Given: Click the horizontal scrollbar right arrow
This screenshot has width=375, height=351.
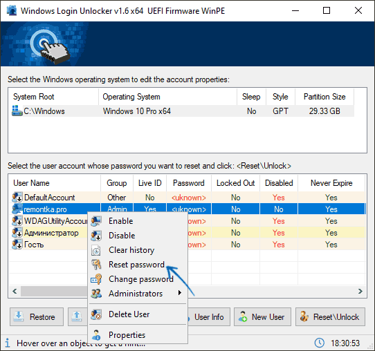Looking at the screenshot, I should pyautogui.click(x=360, y=291).
